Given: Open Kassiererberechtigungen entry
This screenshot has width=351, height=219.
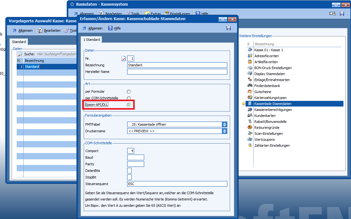Looking at the screenshot, I should (273, 110).
